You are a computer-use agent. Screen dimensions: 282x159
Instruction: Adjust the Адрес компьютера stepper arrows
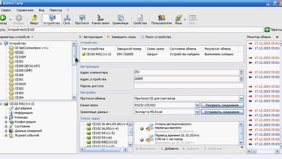pos(241,72)
